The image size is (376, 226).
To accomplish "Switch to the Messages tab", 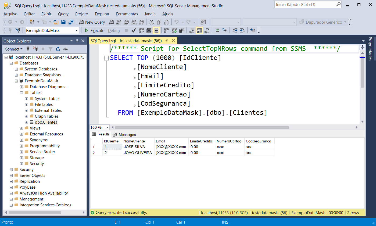I will [x=125, y=135].
